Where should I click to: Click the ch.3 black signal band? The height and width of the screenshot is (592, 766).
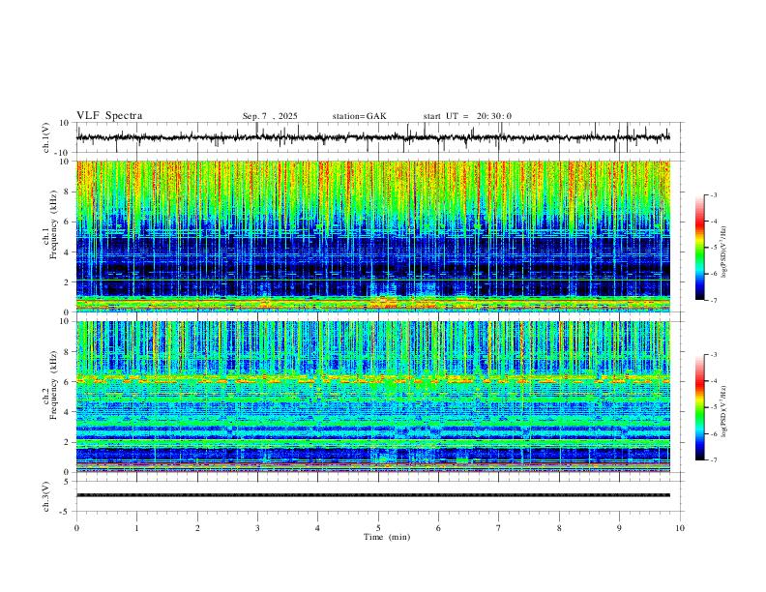(x=373, y=495)
